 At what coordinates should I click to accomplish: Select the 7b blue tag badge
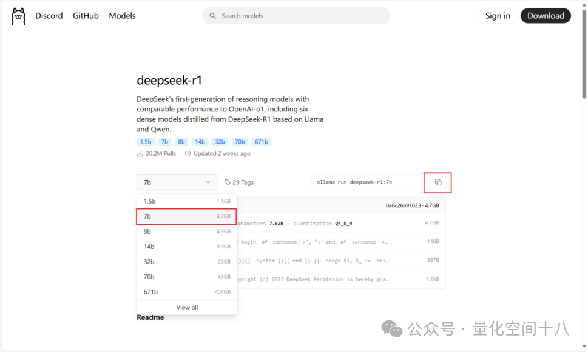tap(164, 142)
